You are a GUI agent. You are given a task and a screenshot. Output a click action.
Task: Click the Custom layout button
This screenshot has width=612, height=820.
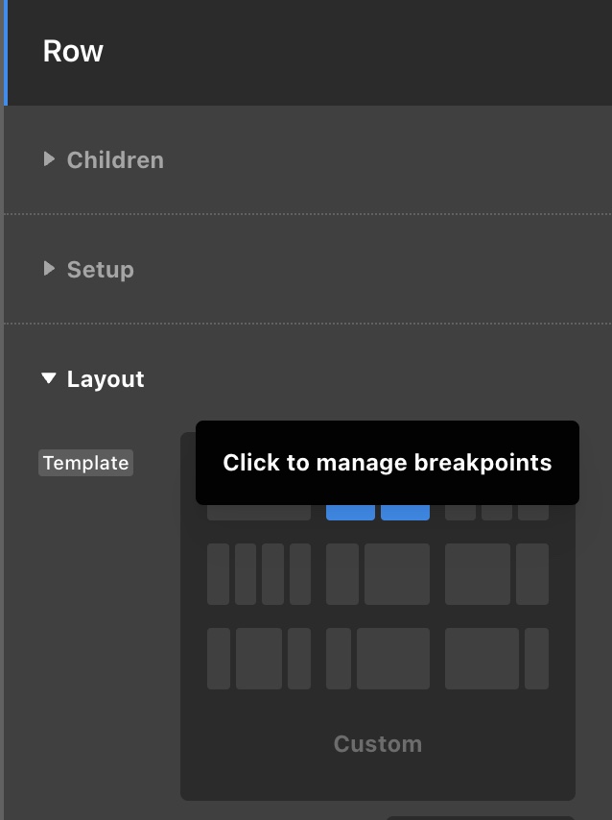pos(378,744)
